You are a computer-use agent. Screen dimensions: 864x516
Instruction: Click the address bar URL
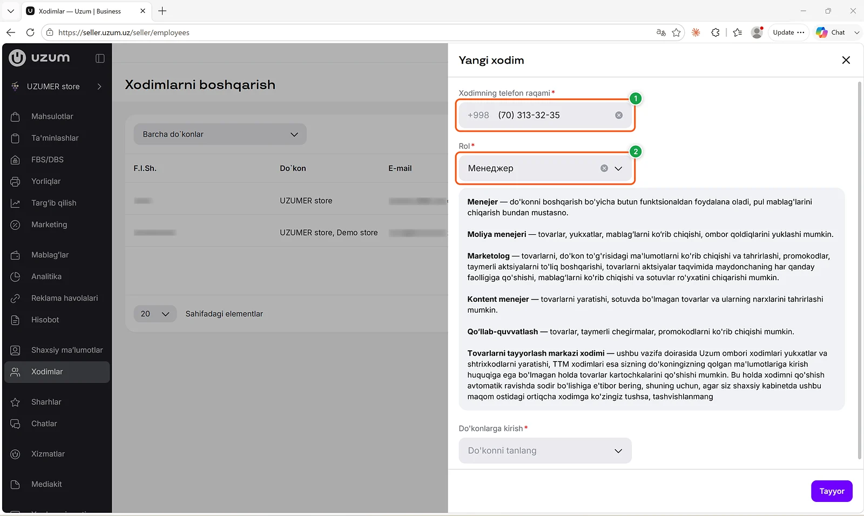click(124, 32)
